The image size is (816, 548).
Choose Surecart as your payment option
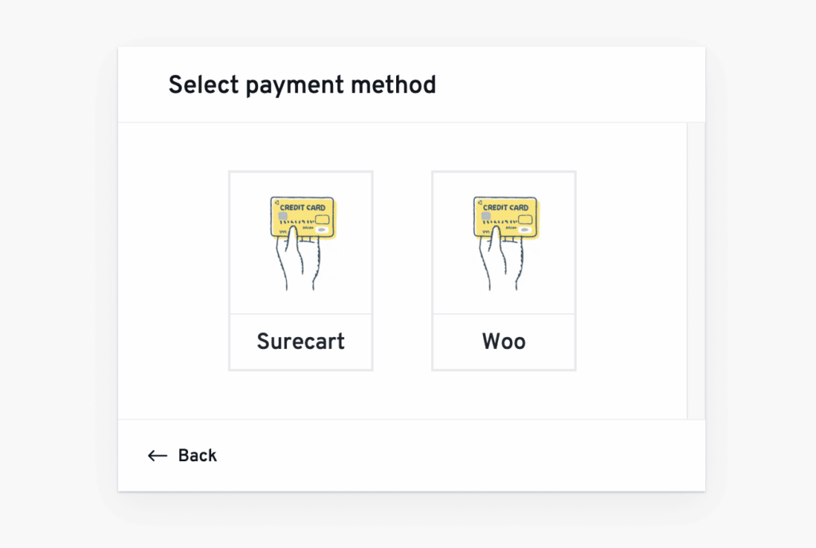pos(300,271)
